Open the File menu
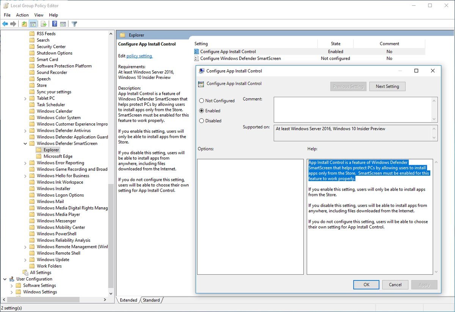The height and width of the screenshot is (312, 455). coord(7,15)
